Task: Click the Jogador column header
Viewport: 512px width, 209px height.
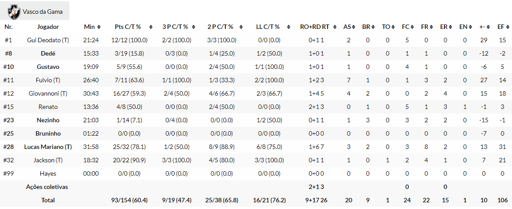Action: coord(48,27)
